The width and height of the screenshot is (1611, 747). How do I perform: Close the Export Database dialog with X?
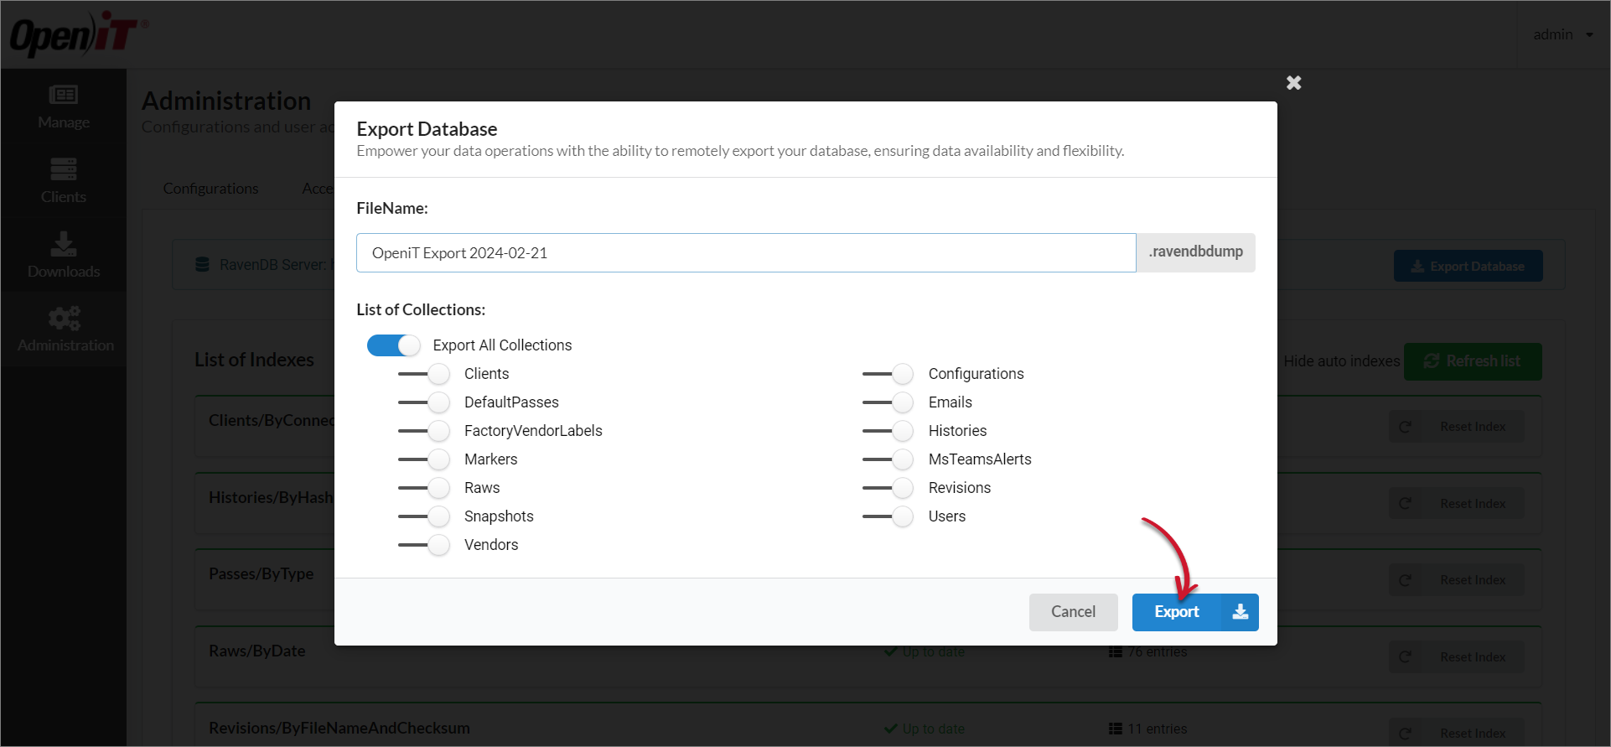pyautogui.click(x=1293, y=82)
